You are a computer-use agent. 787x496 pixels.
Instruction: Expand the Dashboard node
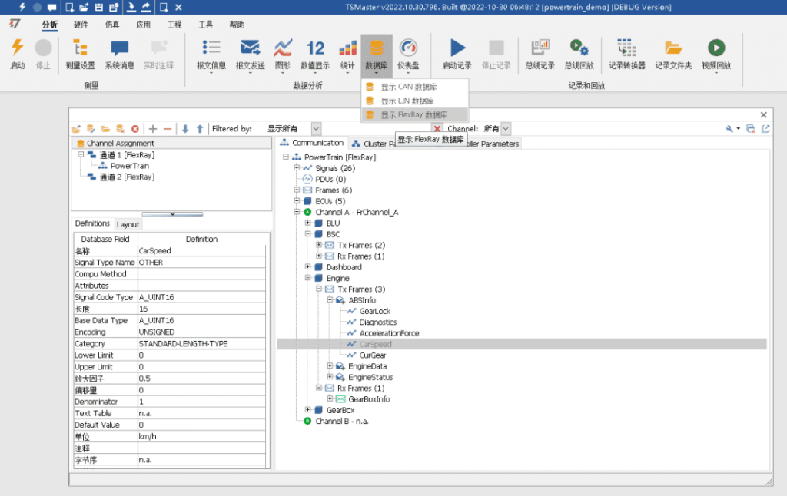click(x=307, y=267)
